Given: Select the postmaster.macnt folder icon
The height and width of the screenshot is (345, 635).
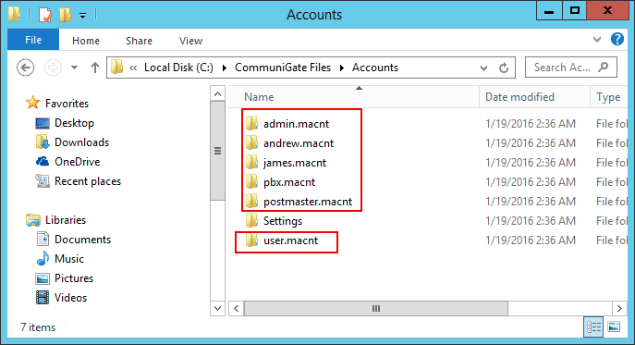Looking at the screenshot, I should (x=251, y=201).
